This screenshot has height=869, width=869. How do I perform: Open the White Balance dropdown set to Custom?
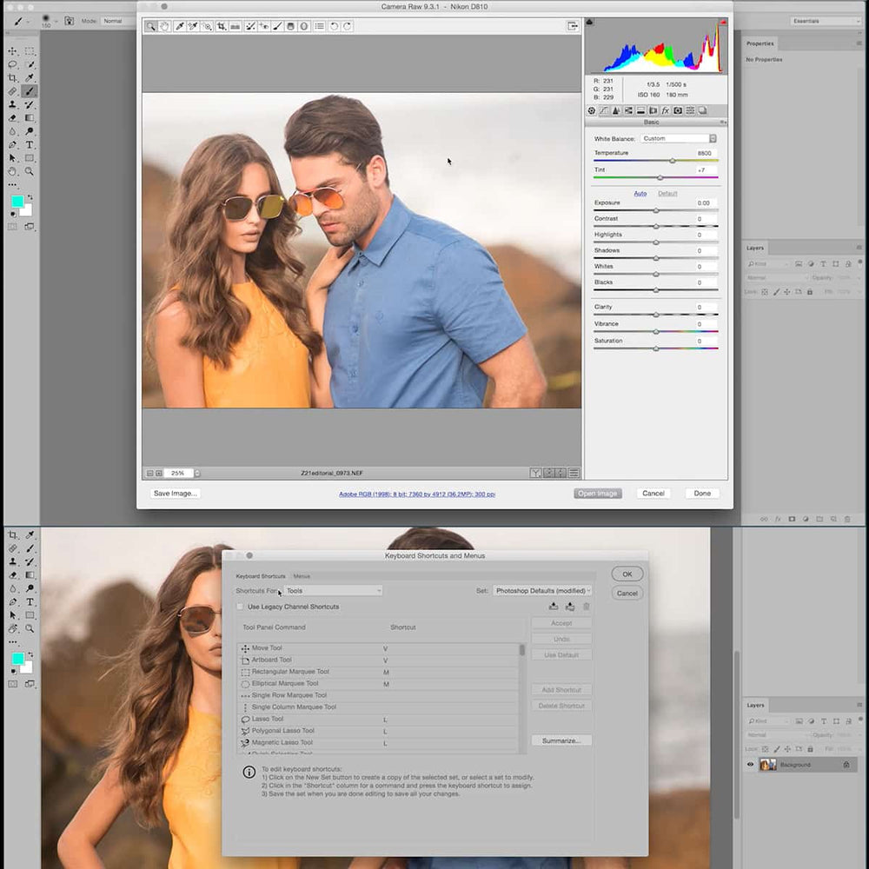coord(678,137)
